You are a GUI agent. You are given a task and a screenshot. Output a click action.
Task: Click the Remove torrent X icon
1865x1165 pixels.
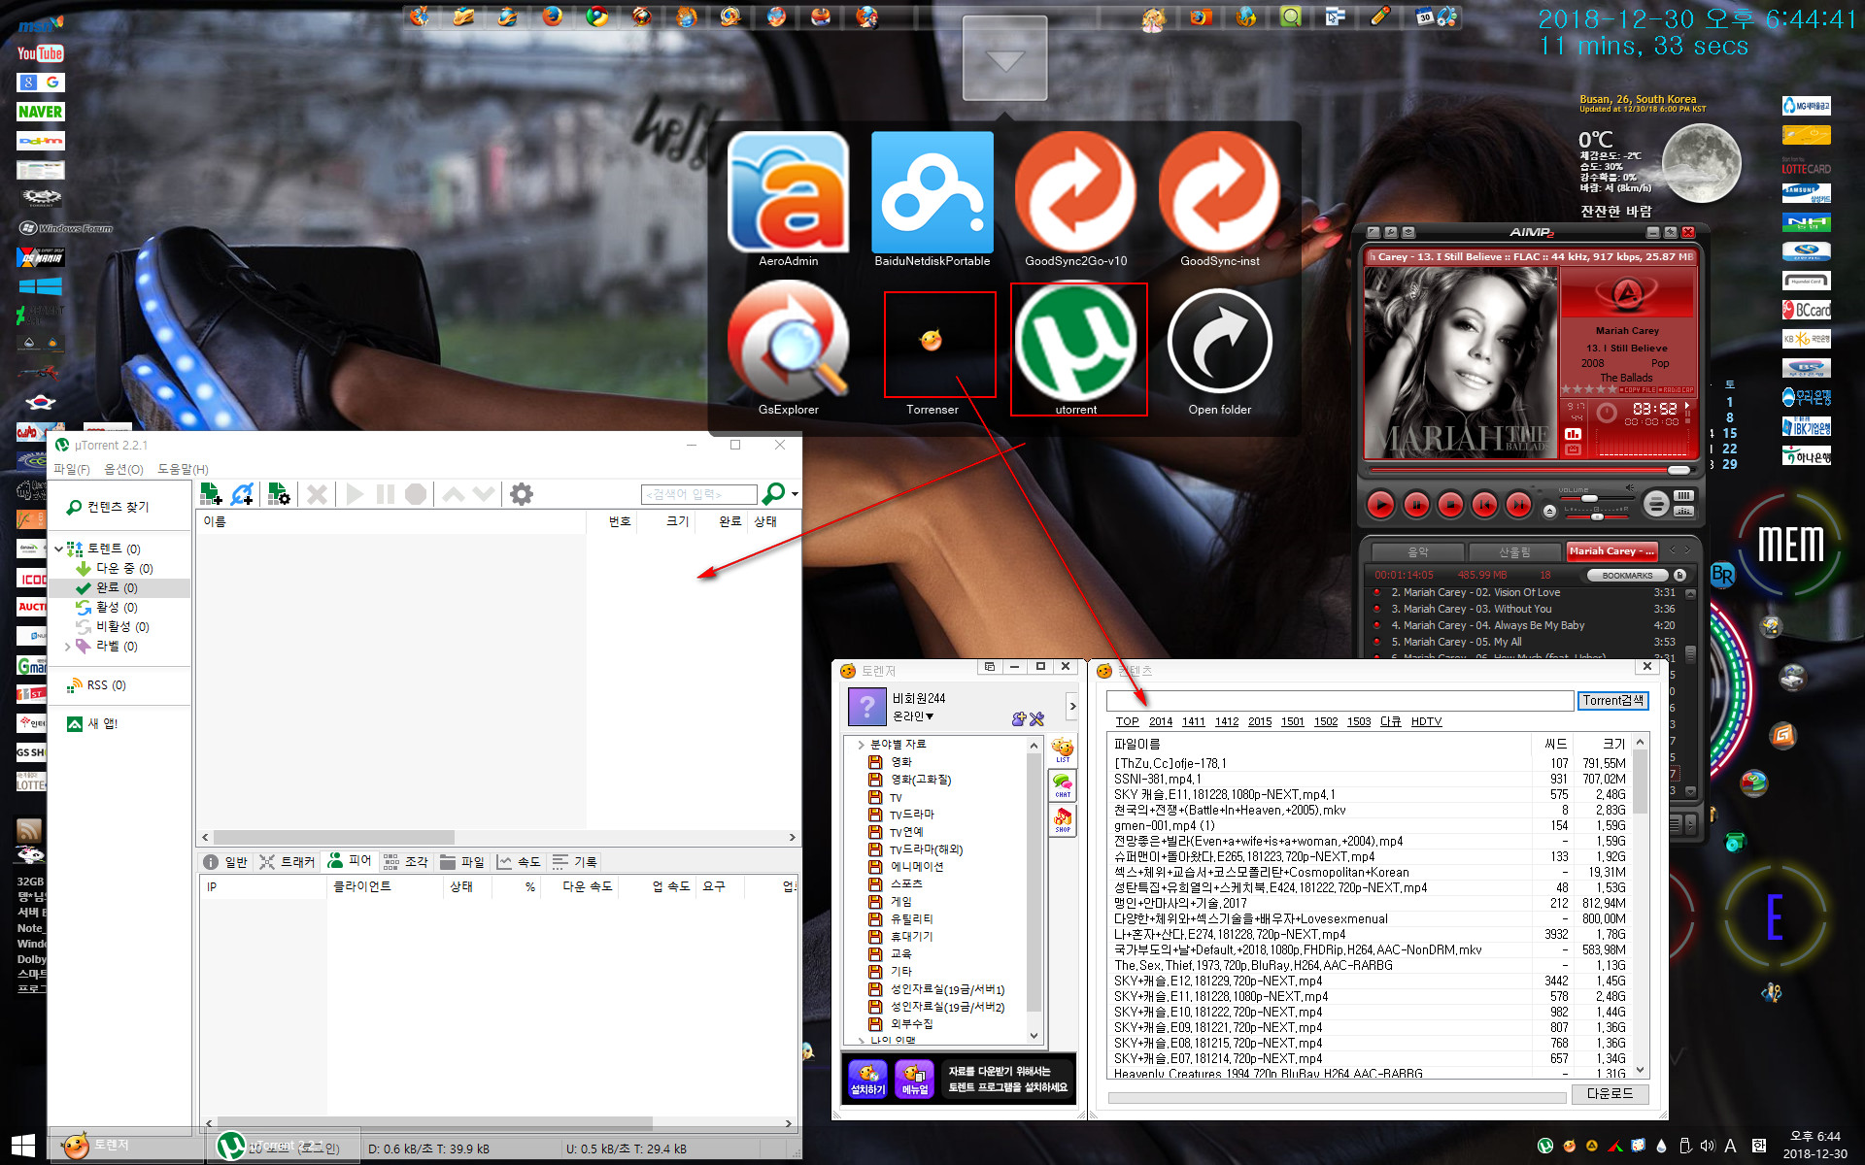coord(317,494)
